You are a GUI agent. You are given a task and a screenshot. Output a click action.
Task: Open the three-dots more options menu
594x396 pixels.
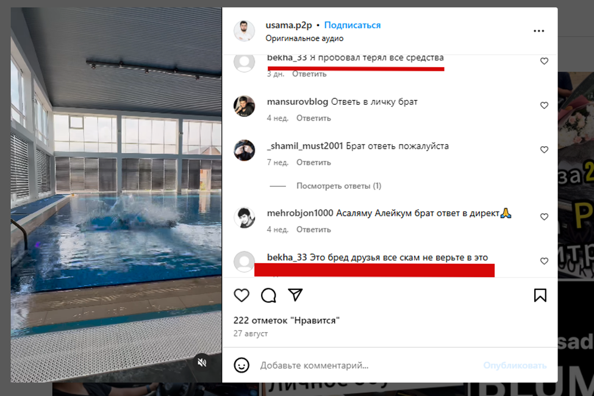(x=539, y=31)
